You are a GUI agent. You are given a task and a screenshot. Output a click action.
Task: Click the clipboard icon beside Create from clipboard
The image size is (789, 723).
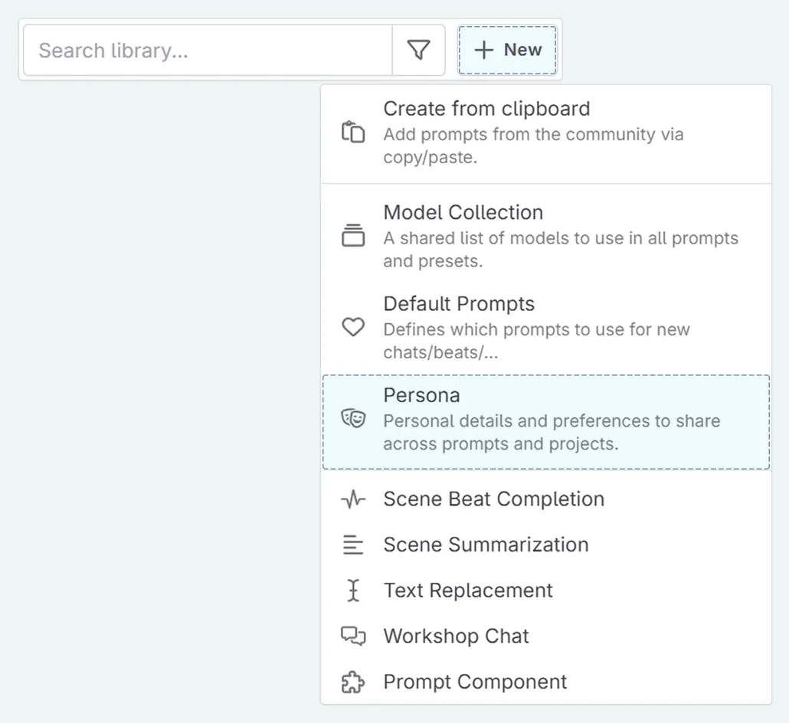(x=353, y=132)
